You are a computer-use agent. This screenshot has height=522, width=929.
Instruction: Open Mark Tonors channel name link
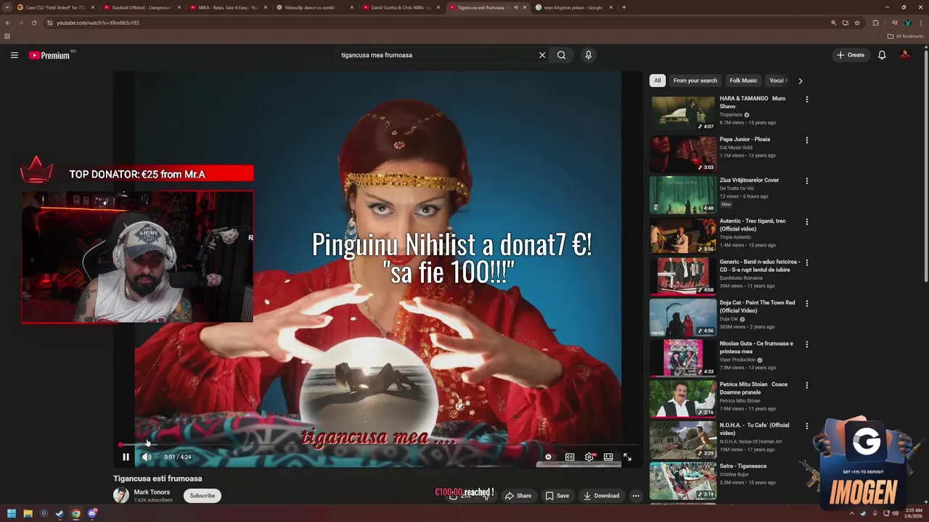click(x=152, y=492)
